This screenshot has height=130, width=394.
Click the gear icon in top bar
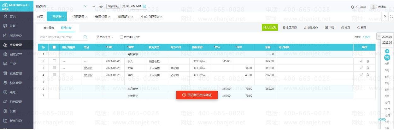pos(101,6)
